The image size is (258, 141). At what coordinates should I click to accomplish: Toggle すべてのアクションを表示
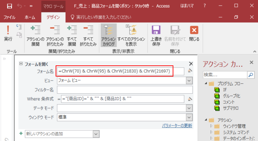point(131,36)
